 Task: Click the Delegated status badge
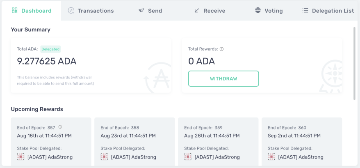click(x=50, y=49)
